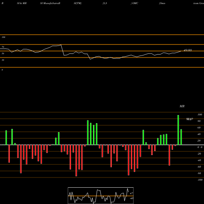The width and height of the screenshot is (204, 204).
Task: Click the MR axis label '100'
Action: [200, 115]
